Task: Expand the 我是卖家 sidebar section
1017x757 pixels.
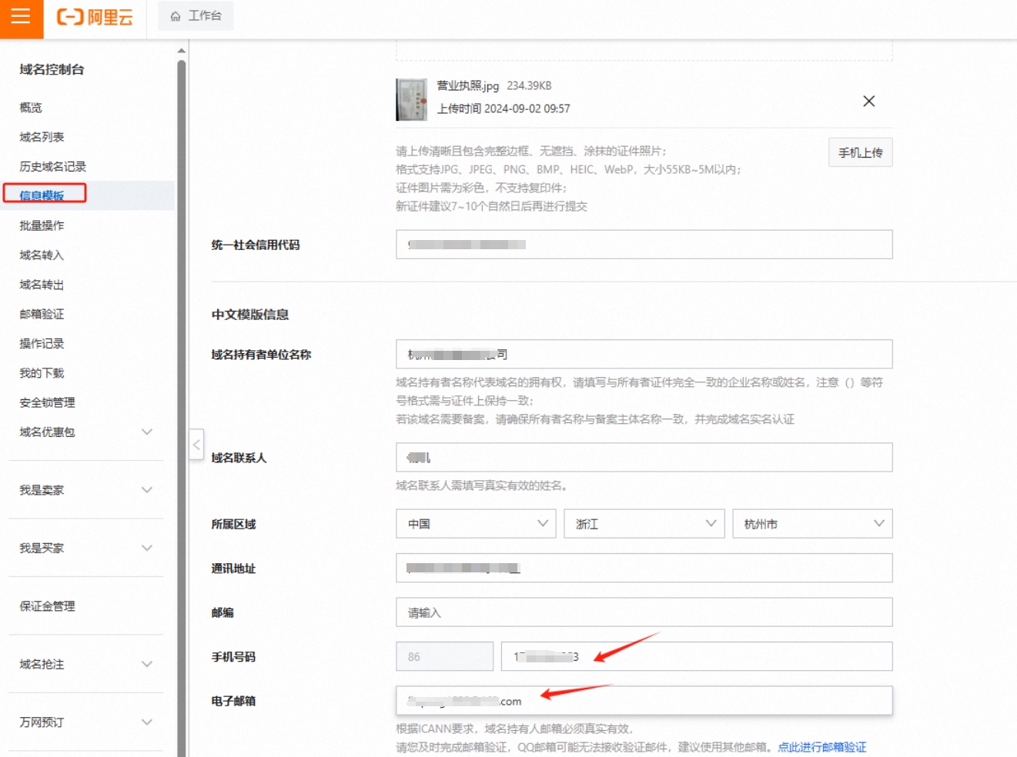Action: pos(146,490)
